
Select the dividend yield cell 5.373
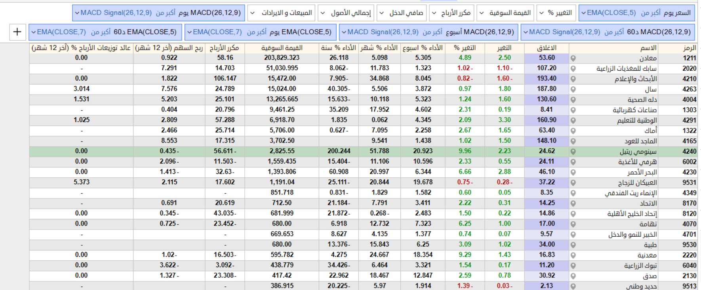81,182
